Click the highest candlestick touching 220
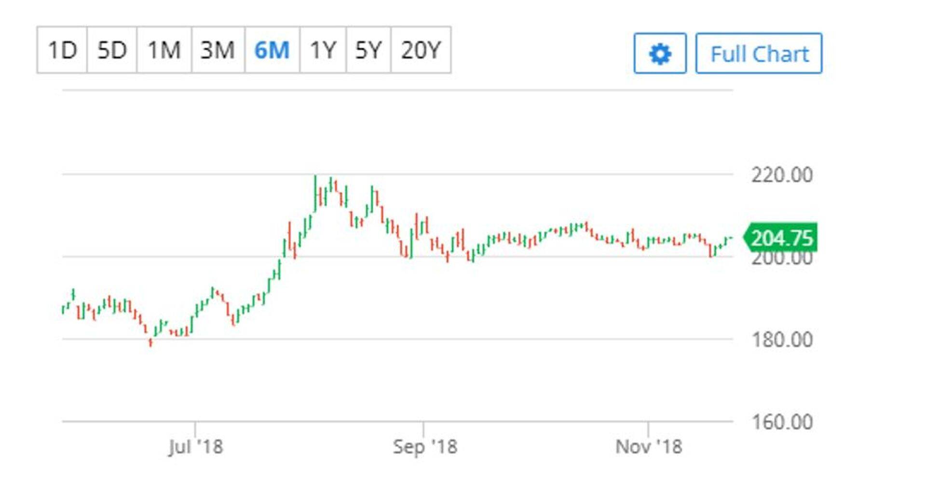This screenshot has height=484, width=926. (x=315, y=193)
